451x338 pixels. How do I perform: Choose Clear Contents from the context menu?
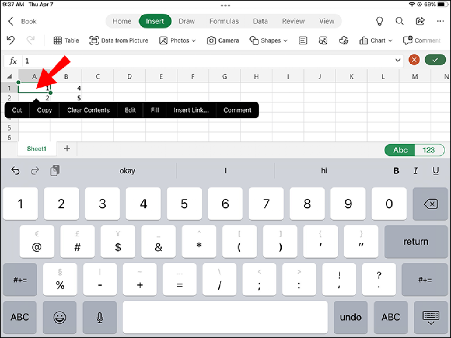point(88,110)
